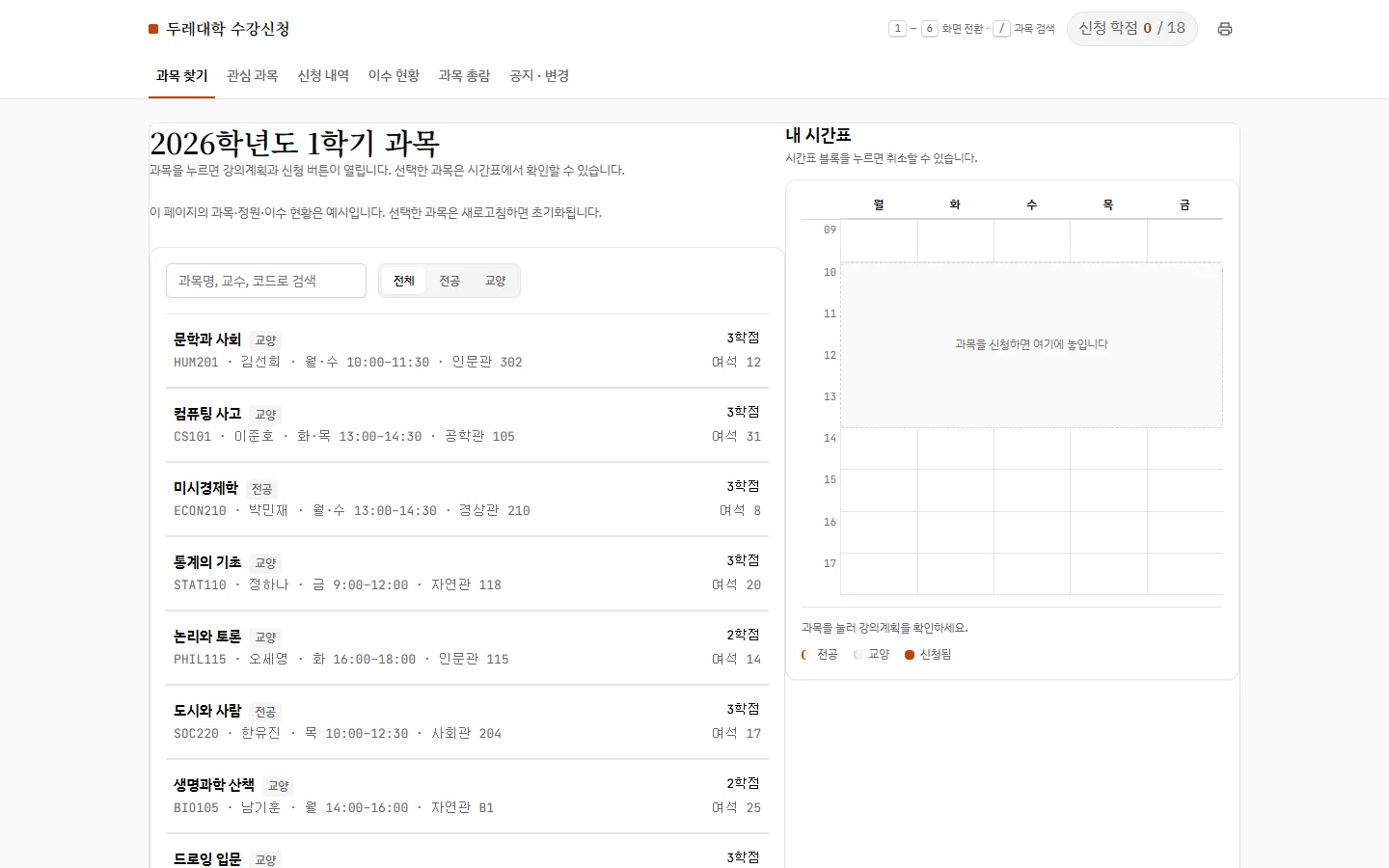
Task: Open the 신청 내역 tab
Action: [323, 76]
